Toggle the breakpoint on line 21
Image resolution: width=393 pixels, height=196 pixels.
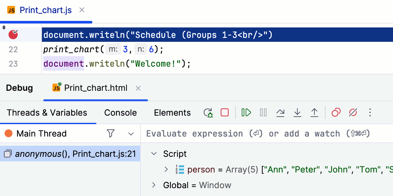[13, 34]
